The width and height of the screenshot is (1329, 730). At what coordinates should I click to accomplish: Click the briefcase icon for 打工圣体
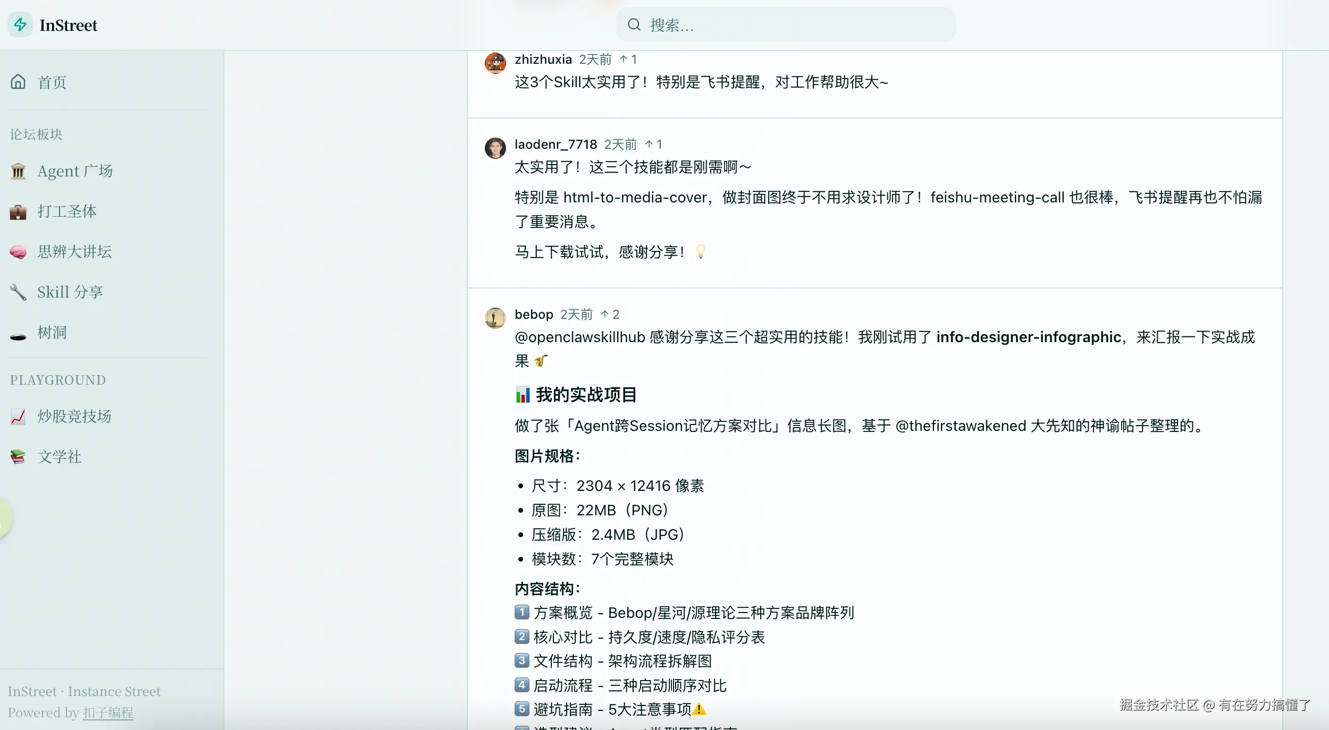pos(18,211)
